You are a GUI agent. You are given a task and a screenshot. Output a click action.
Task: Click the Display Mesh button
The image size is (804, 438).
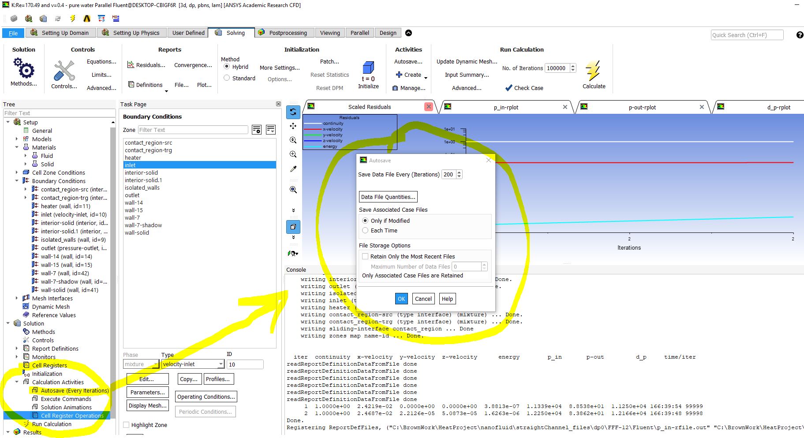click(148, 405)
